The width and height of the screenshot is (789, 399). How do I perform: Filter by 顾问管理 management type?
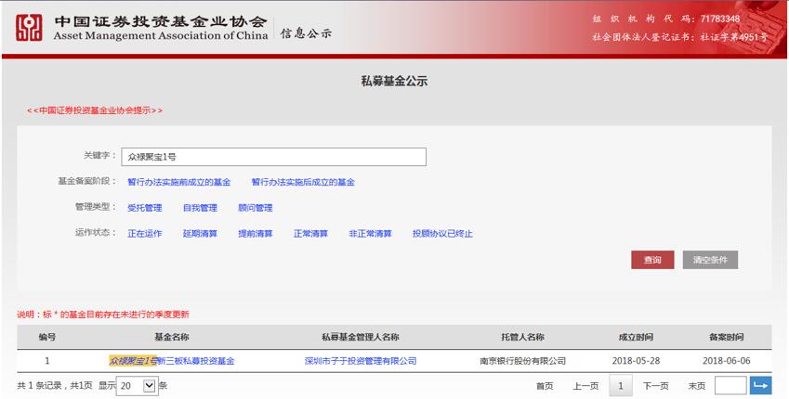256,208
